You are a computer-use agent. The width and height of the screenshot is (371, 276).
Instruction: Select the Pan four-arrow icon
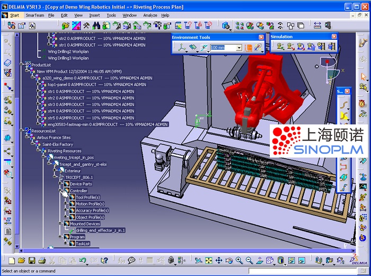click(219, 261)
